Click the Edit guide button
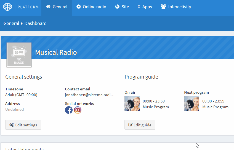This screenshot has height=150, width=234. 140,125
